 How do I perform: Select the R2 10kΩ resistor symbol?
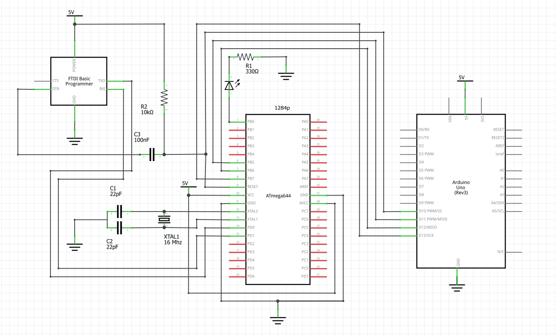point(164,96)
